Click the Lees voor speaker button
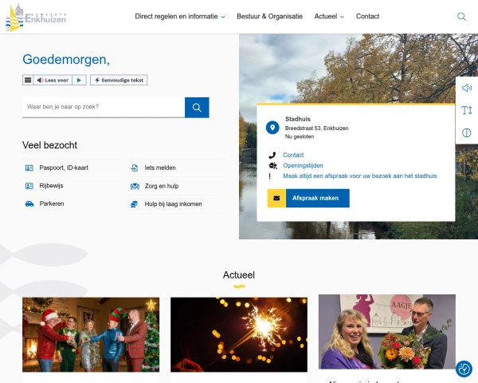The width and height of the screenshot is (478, 383). (53, 80)
